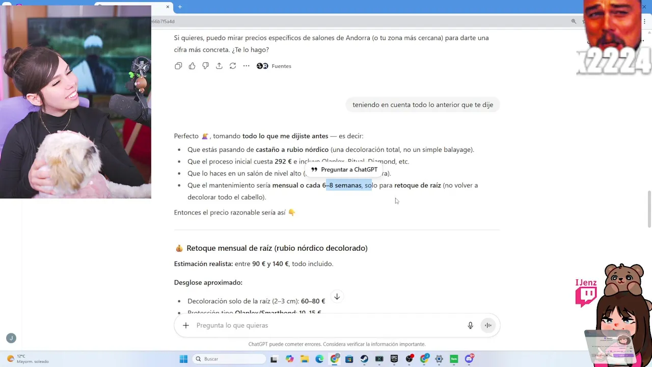Give thumbs down to the response
The height and width of the screenshot is (367, 652).
205,66
